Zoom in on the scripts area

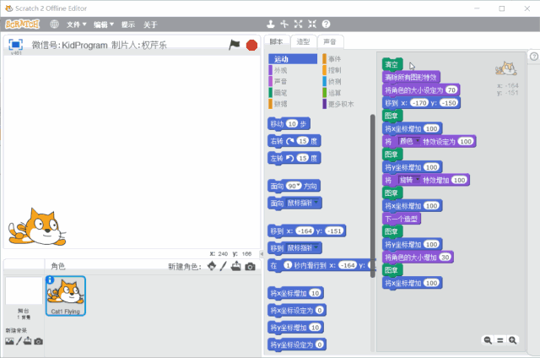[512, 339]
